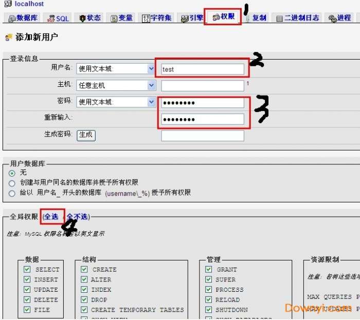The width and height of the screenshot is (360, 320).
Task: Click the 生成 password button
Action: click(x=86, y=135)
